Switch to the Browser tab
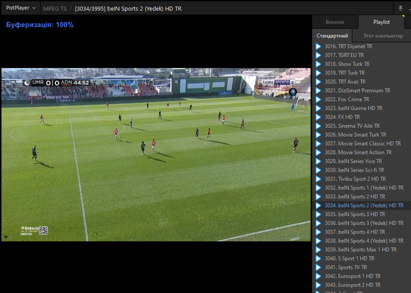Screen dimensions: 411x293 pos(335,22)
